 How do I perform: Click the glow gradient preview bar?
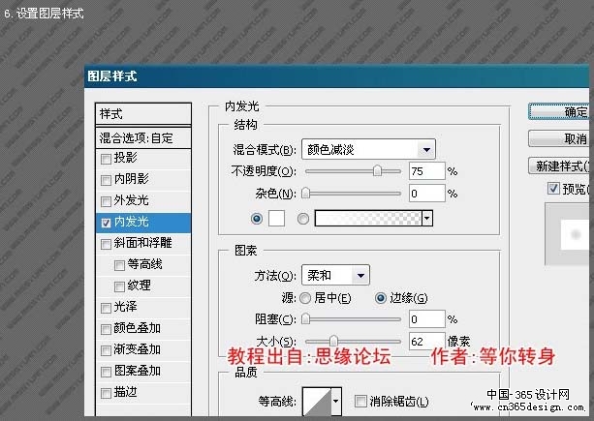tap(368, 219)
